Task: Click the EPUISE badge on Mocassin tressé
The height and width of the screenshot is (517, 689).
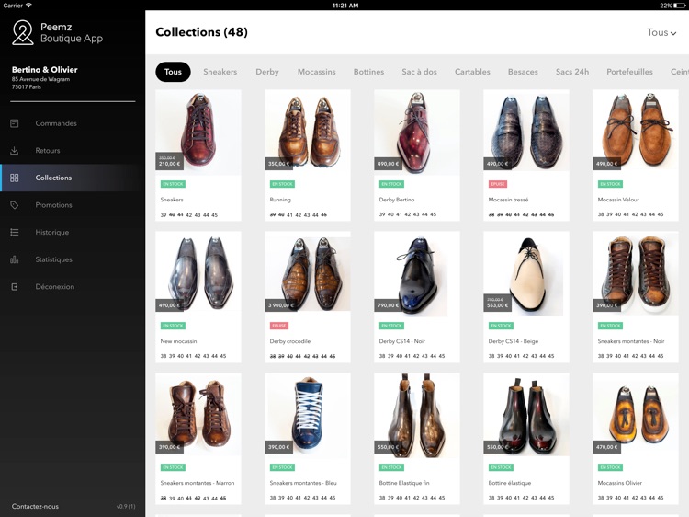Action: (498, 184)
